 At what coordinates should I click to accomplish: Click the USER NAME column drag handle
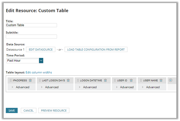pyautogui.click(x=141, y=81)
